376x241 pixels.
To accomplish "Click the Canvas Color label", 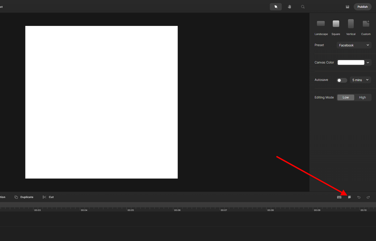I will 324,62.
